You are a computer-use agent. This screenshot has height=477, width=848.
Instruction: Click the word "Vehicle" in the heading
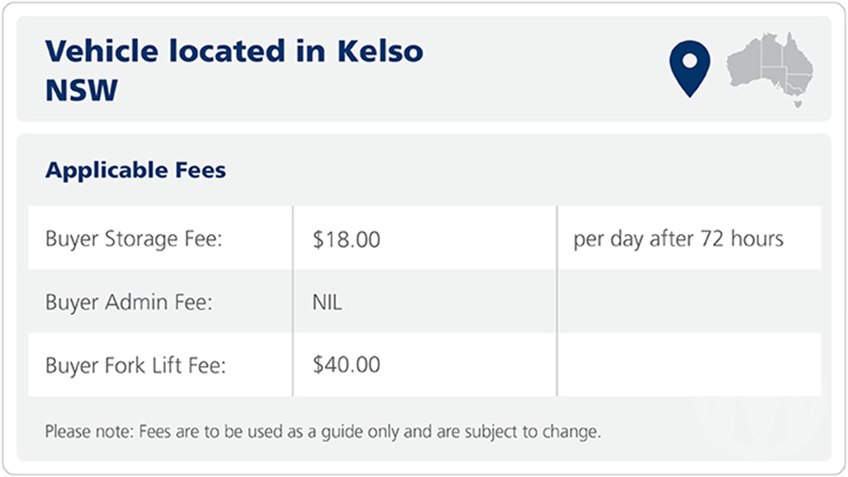coord(101,51)
